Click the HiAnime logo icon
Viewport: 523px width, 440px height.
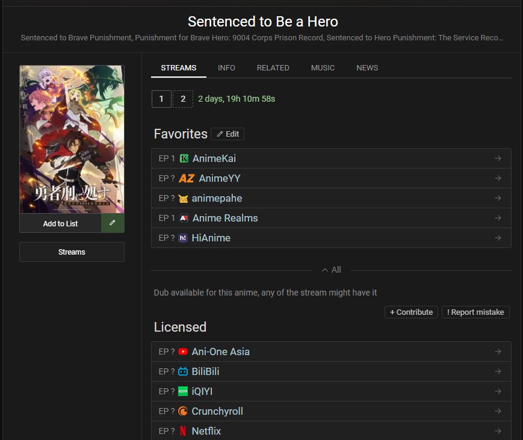pos(183,238)
